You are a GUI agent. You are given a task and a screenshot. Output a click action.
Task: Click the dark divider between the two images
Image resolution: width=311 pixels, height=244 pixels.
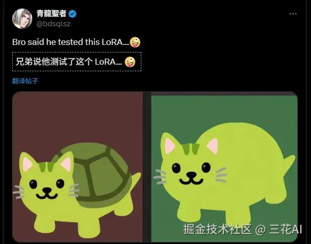[147, 167]
